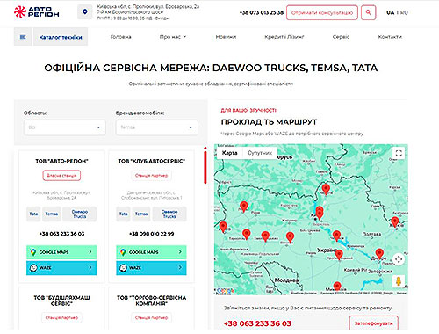Open the Бренд автомобіля dropdown

[x=157, y=127]
